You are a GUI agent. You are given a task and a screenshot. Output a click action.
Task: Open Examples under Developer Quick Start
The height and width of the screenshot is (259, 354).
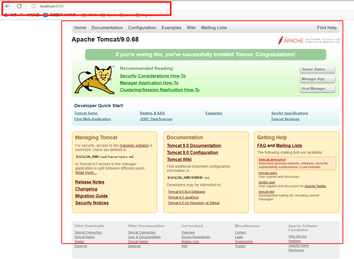pyautogui.click(x=214, y=113)
